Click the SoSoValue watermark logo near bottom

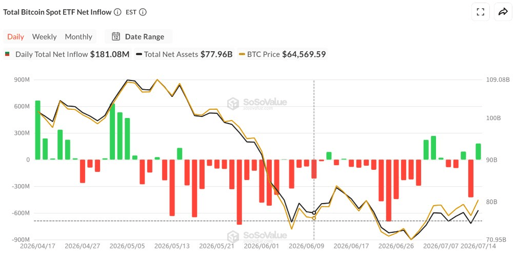(257, 236)
